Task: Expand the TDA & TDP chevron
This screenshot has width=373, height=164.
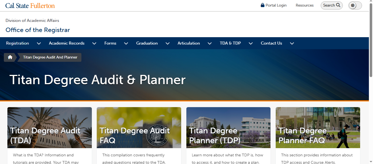Action: pos(251,43)
